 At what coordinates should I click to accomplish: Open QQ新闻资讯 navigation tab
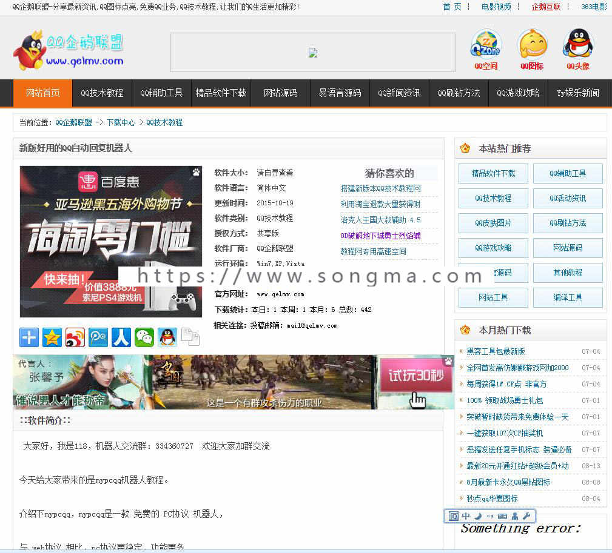tap(399, 93)
